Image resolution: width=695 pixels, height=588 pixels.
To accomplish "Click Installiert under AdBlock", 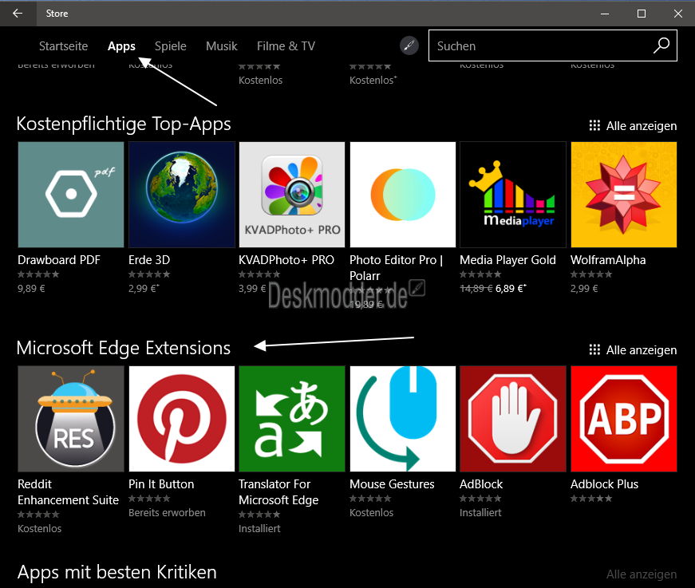I will click(480, 513).
